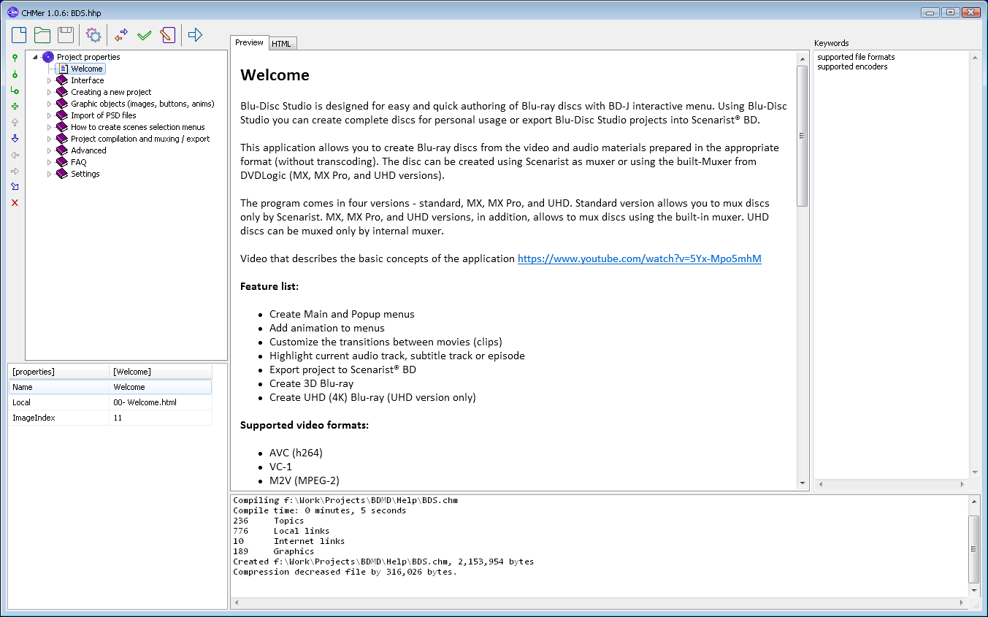This screenshot has height=617, width=988.
Task: Click the green pin-head-up node icon
Action: click(x=15, y=58)
